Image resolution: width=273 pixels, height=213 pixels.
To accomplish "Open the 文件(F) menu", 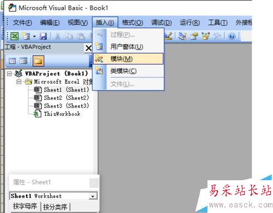I will [x=22, y=22].
